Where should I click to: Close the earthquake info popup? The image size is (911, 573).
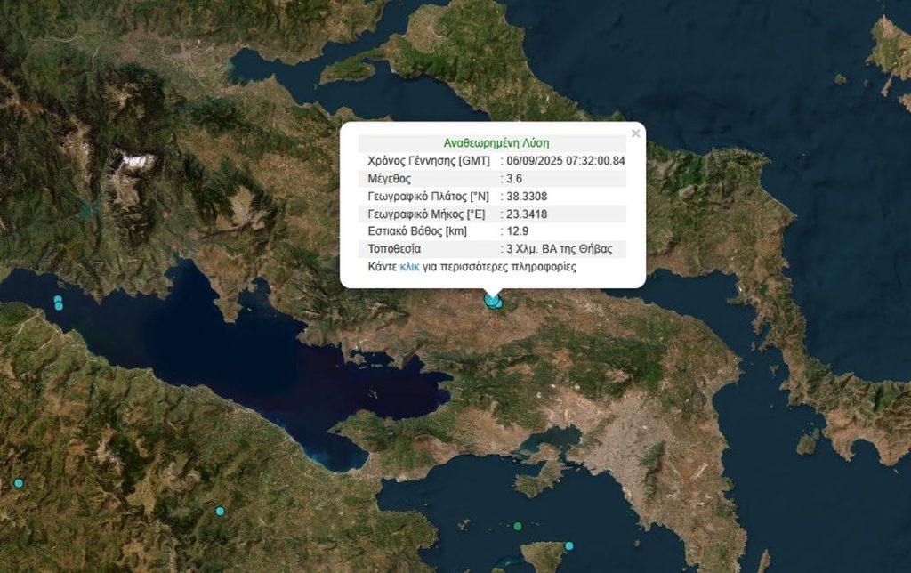point(635,133)
